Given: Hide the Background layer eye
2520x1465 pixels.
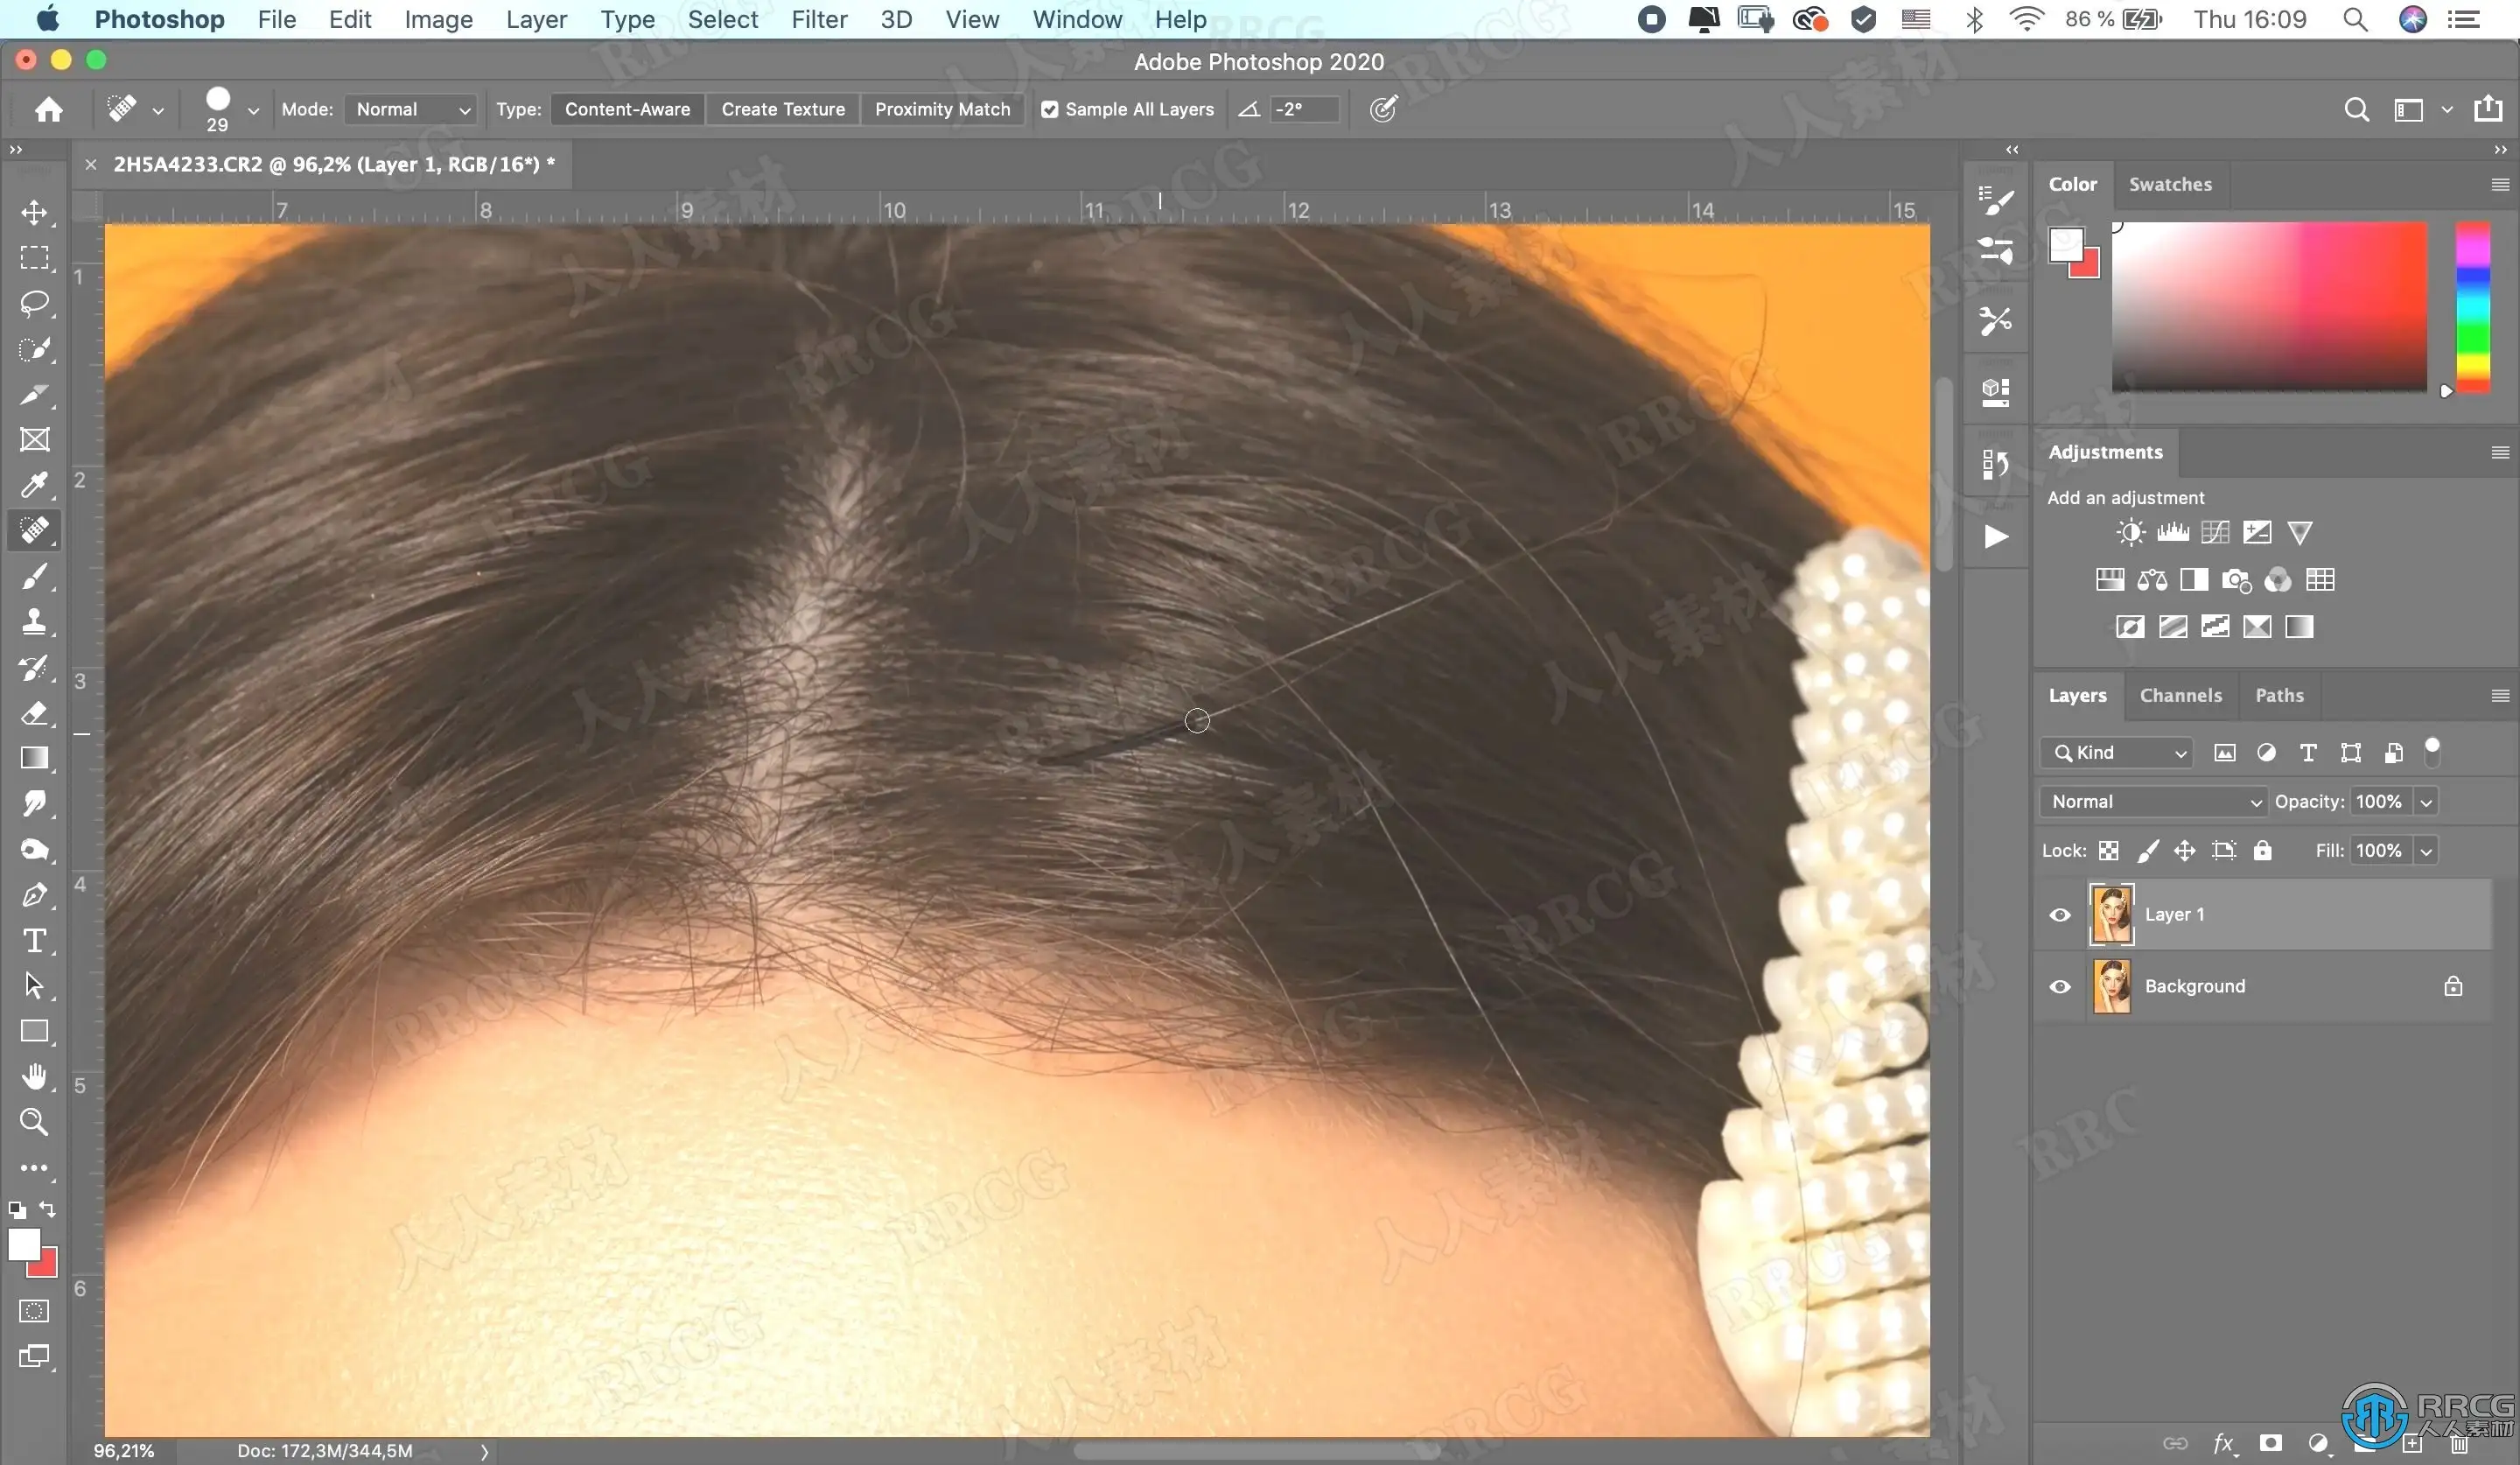Looking at the screenshot, I should (2059, 987).
